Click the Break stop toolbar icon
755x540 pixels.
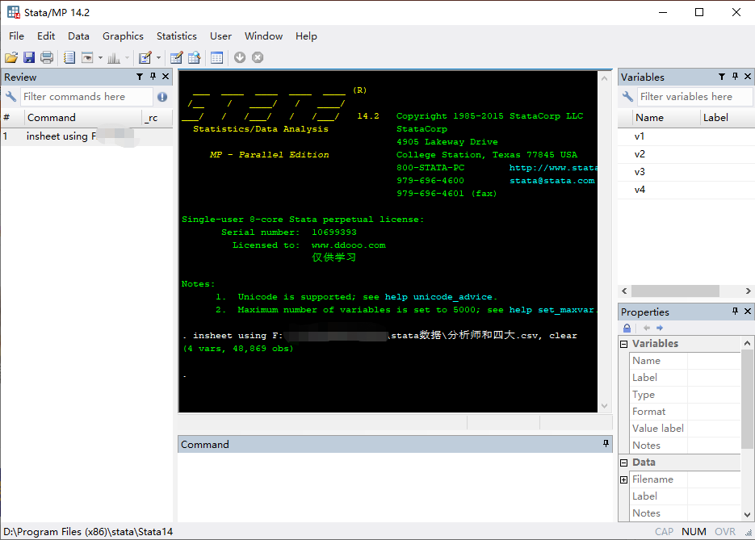click(258, 58)
